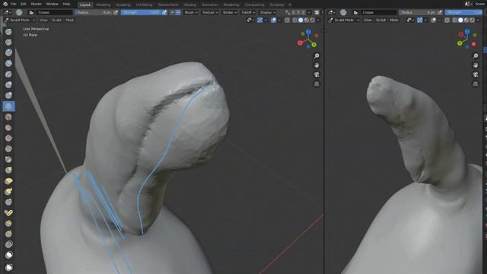Image resolution: width=487 pixels, height=274 pixels.
Task: Set brush direction to Subtract (minus)
Action: click(x=178, y=12)
